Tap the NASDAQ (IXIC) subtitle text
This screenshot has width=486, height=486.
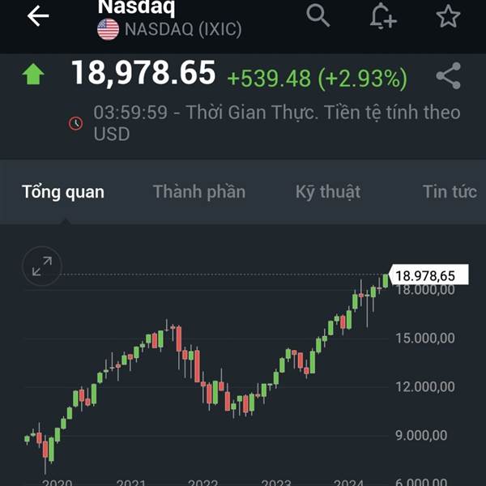point(183,29)
